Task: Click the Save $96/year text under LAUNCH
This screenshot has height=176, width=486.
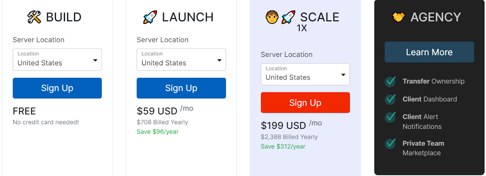Action: click(x=157, y=132)
